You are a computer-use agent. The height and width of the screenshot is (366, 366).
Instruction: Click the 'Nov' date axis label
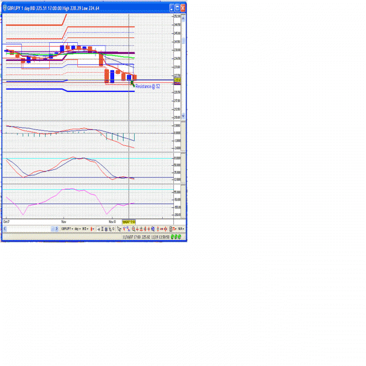64,221
